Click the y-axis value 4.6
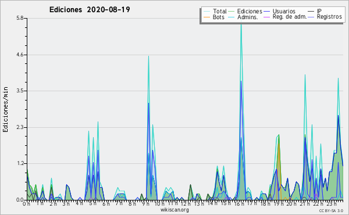The height and width of the screenshot is (215, 349). click(x=20, y=55)
